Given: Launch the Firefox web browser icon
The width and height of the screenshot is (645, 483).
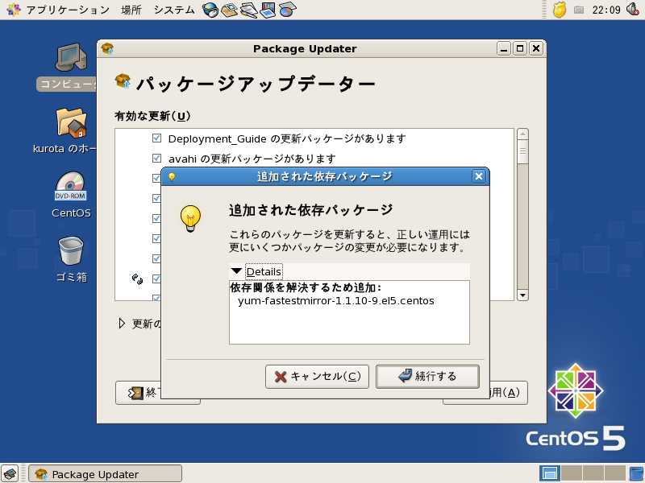Looking at the screenshot, I should [x=210, y=10].
